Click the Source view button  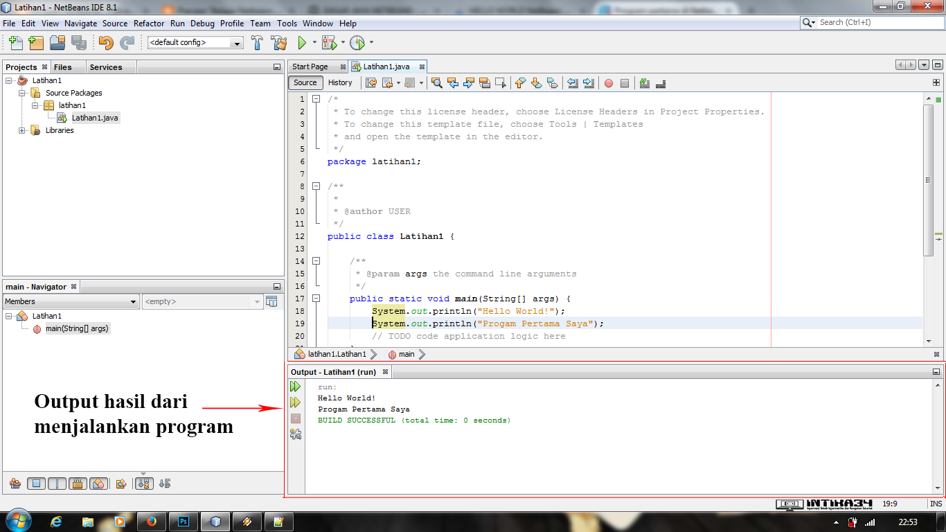[x=305, y=82]
